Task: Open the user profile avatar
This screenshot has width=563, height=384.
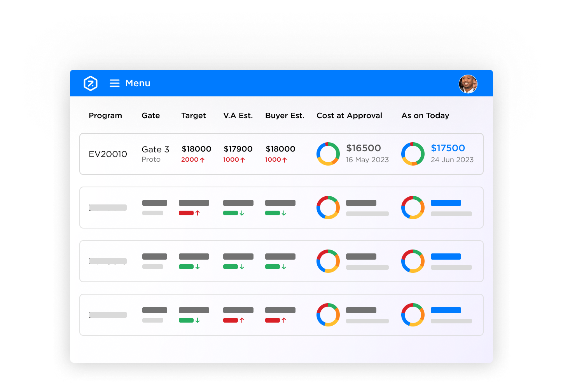Action: coord(468,84)
